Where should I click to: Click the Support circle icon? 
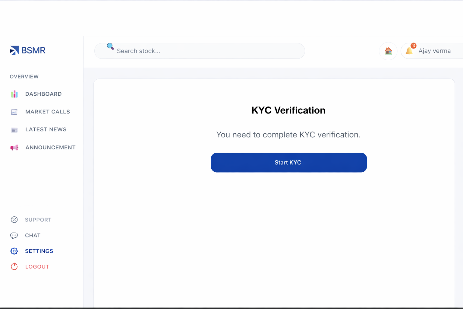14,220
